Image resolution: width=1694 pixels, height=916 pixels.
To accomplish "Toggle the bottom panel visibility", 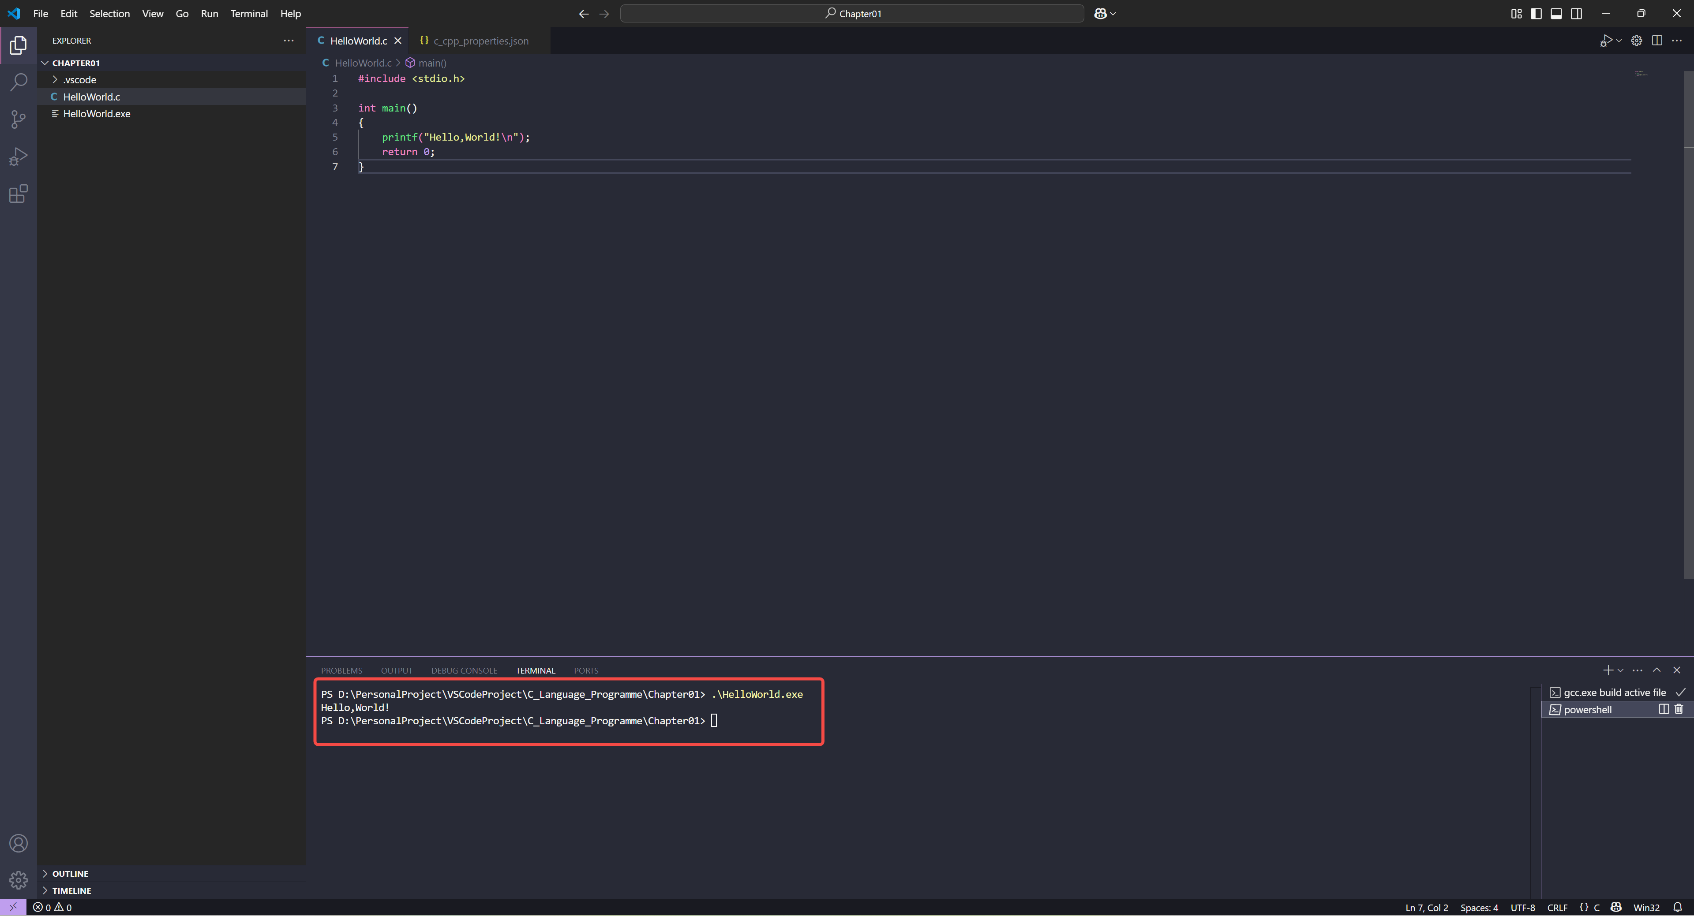I will [1556, 14].
